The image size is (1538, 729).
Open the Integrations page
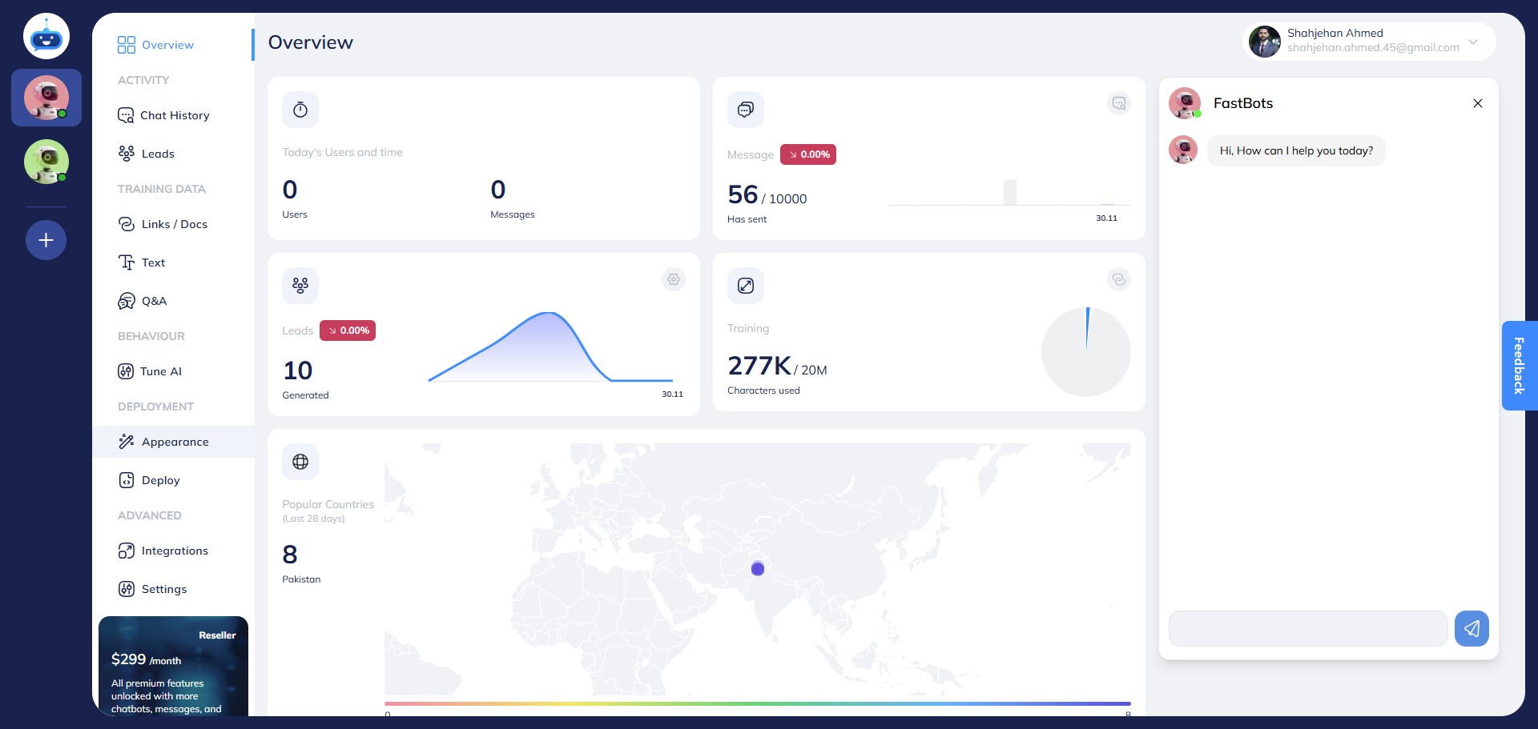[x=174, y=551]
